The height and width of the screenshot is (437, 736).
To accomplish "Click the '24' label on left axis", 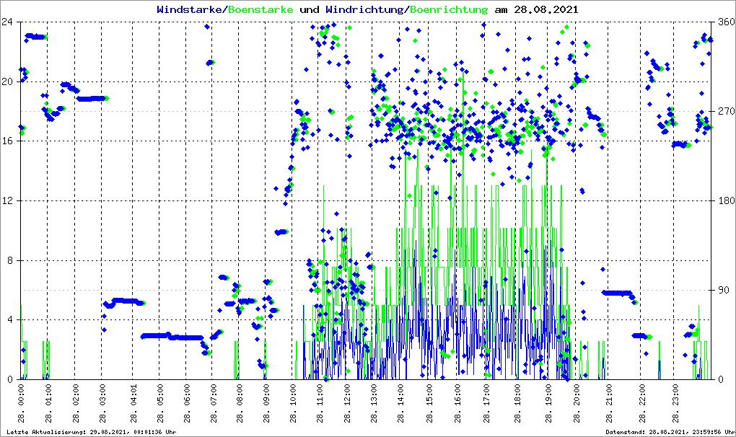I will click(x=10, y=22).
